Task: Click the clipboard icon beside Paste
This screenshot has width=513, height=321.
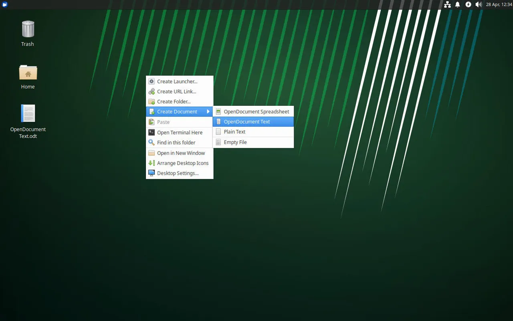Action: click(x=151, y=122)
